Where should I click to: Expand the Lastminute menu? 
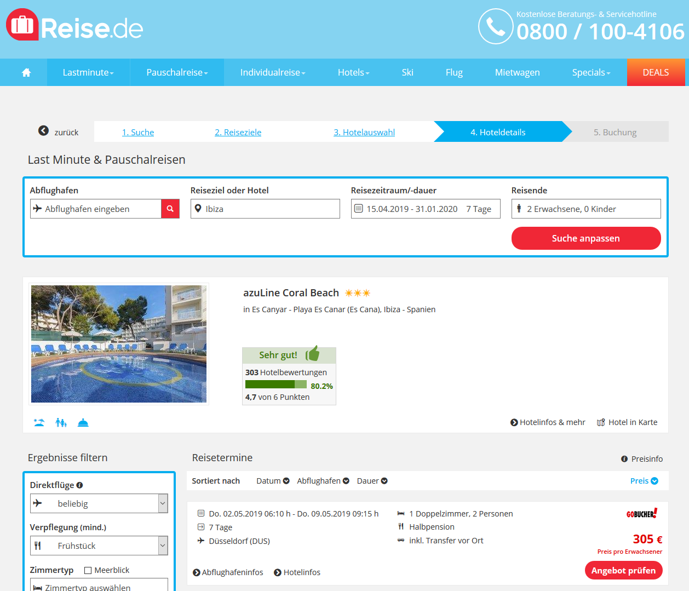(x=88, y=72)
